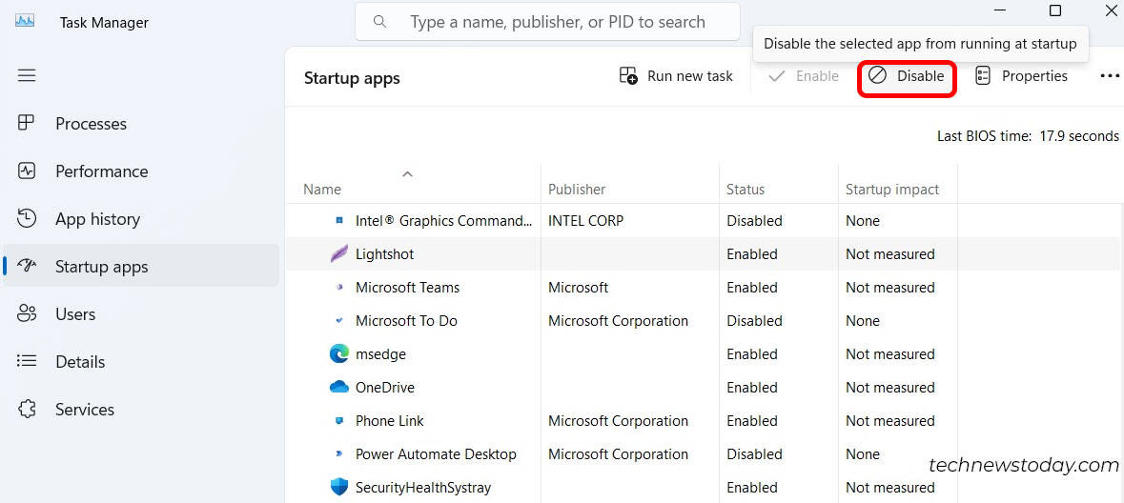Sort by the Status column header
The height and width of the screenshot is (503, 1124).
(746, 190)
